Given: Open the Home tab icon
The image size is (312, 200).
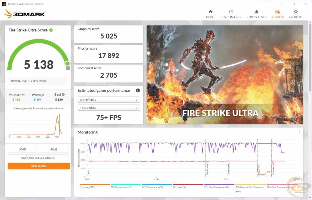Looking at the screenshot, I should pyautogui.click(x=211, y=12).
